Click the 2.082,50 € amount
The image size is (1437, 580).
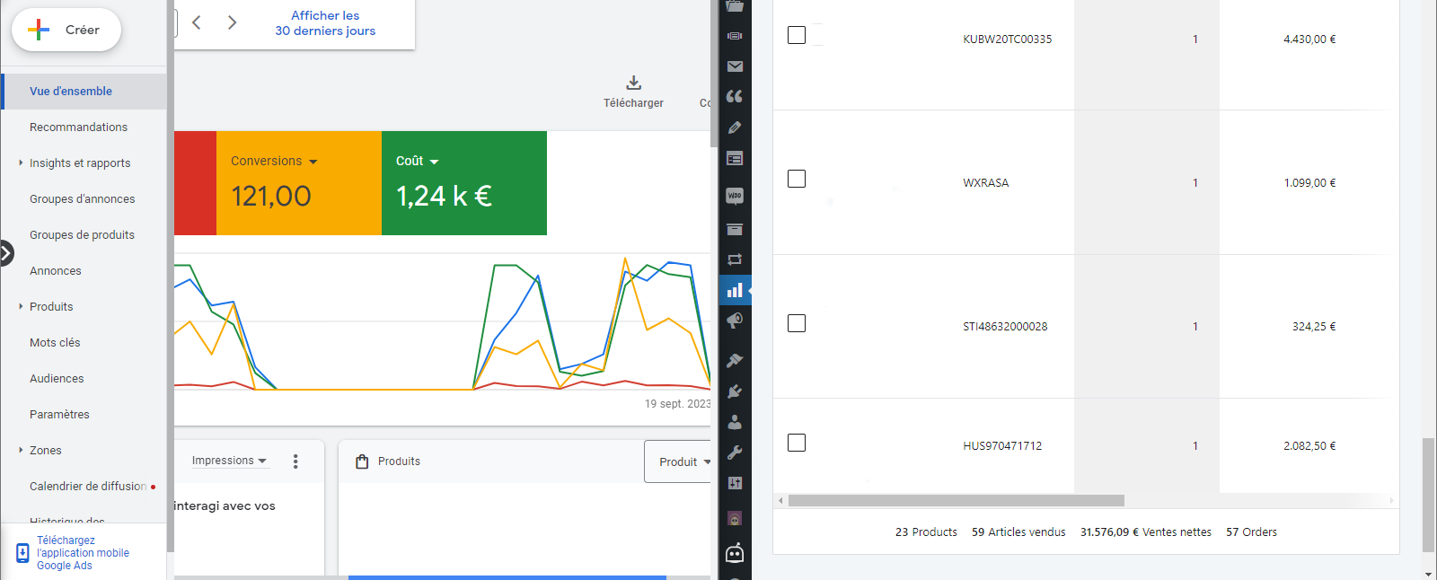pos(1309,446)
